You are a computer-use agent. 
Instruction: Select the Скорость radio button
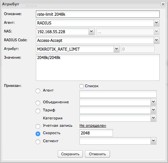point(38,134)
